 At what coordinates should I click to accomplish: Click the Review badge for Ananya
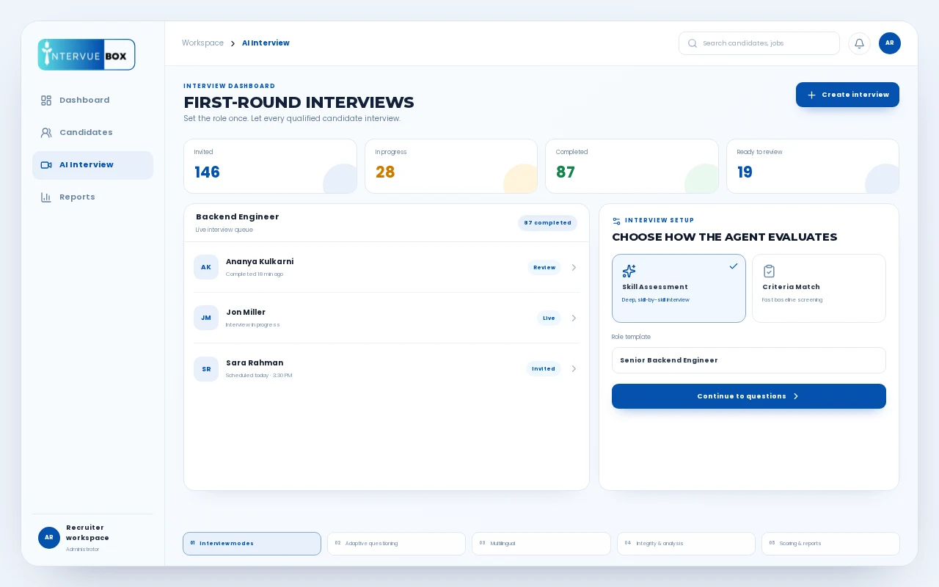(x=544, y=268)
